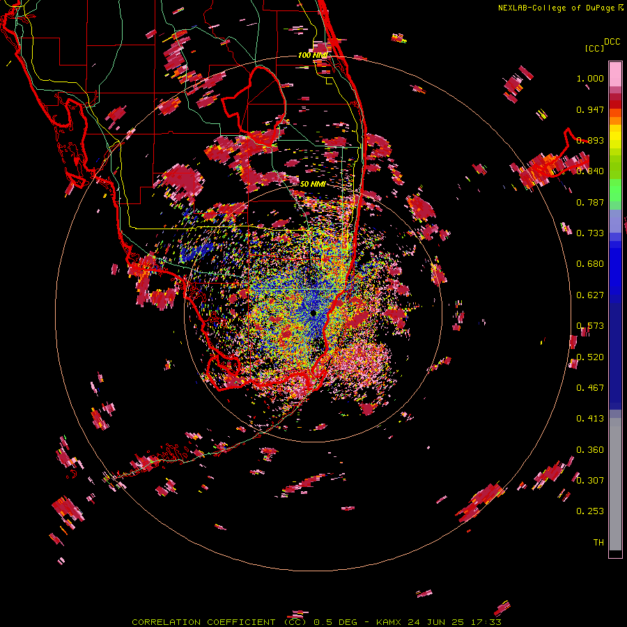Viewport: 627px width, 627px height.
Task: Click the 0.840 scale value
Action: (x=590, y=171)
